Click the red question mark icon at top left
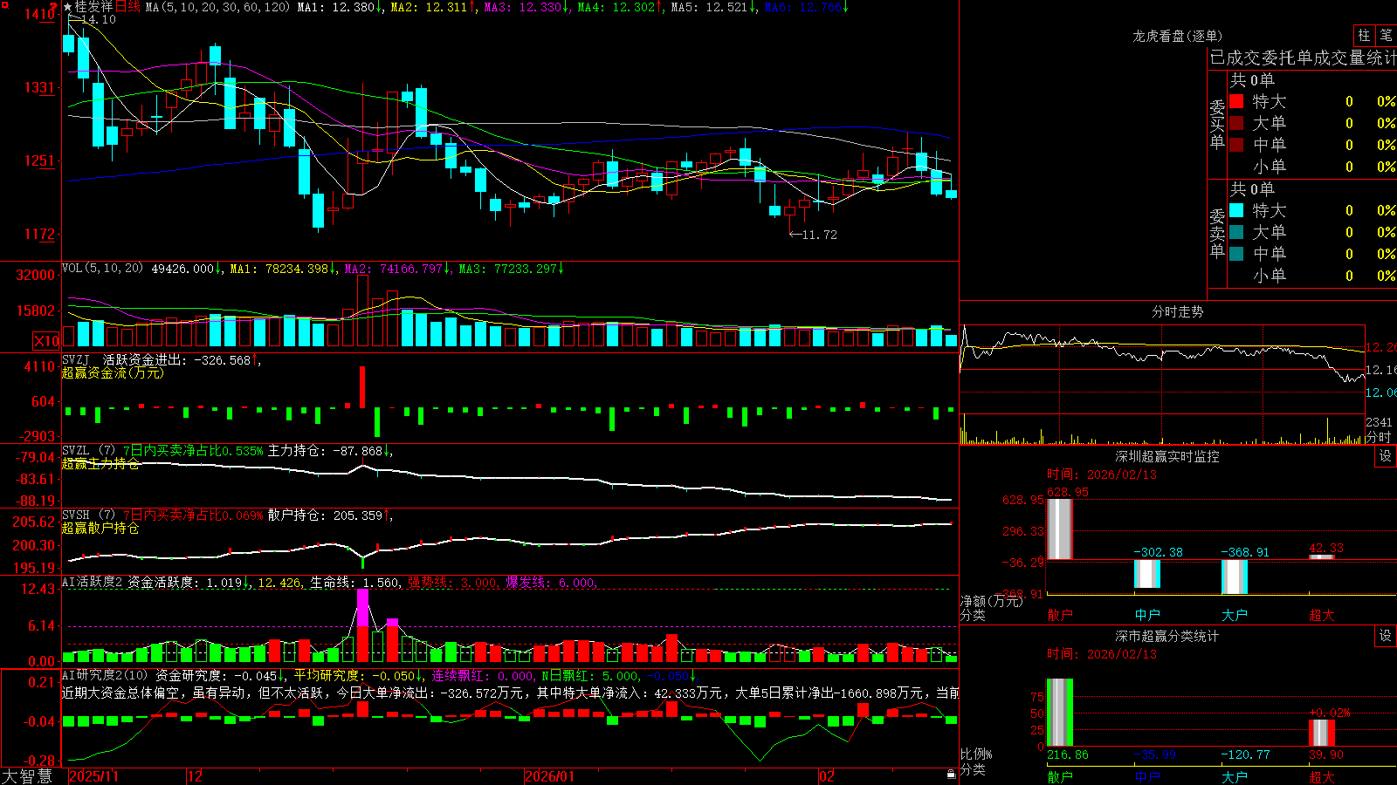 (x=54, y=6)
